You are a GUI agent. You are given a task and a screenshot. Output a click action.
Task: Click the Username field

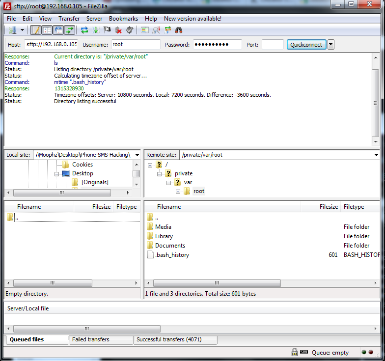click(136, 44)
